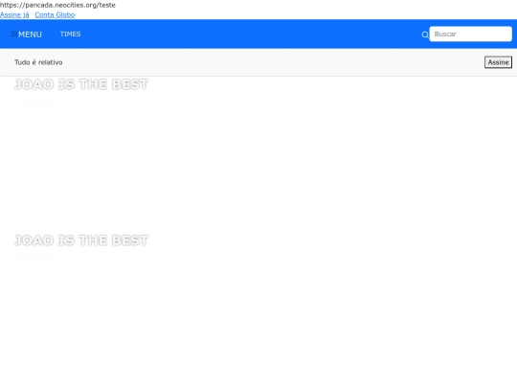This screenshot has height=388, width=517.
Task: Click the first JOAO IS THE BEST heading
Action: click(x=81, y=84)
